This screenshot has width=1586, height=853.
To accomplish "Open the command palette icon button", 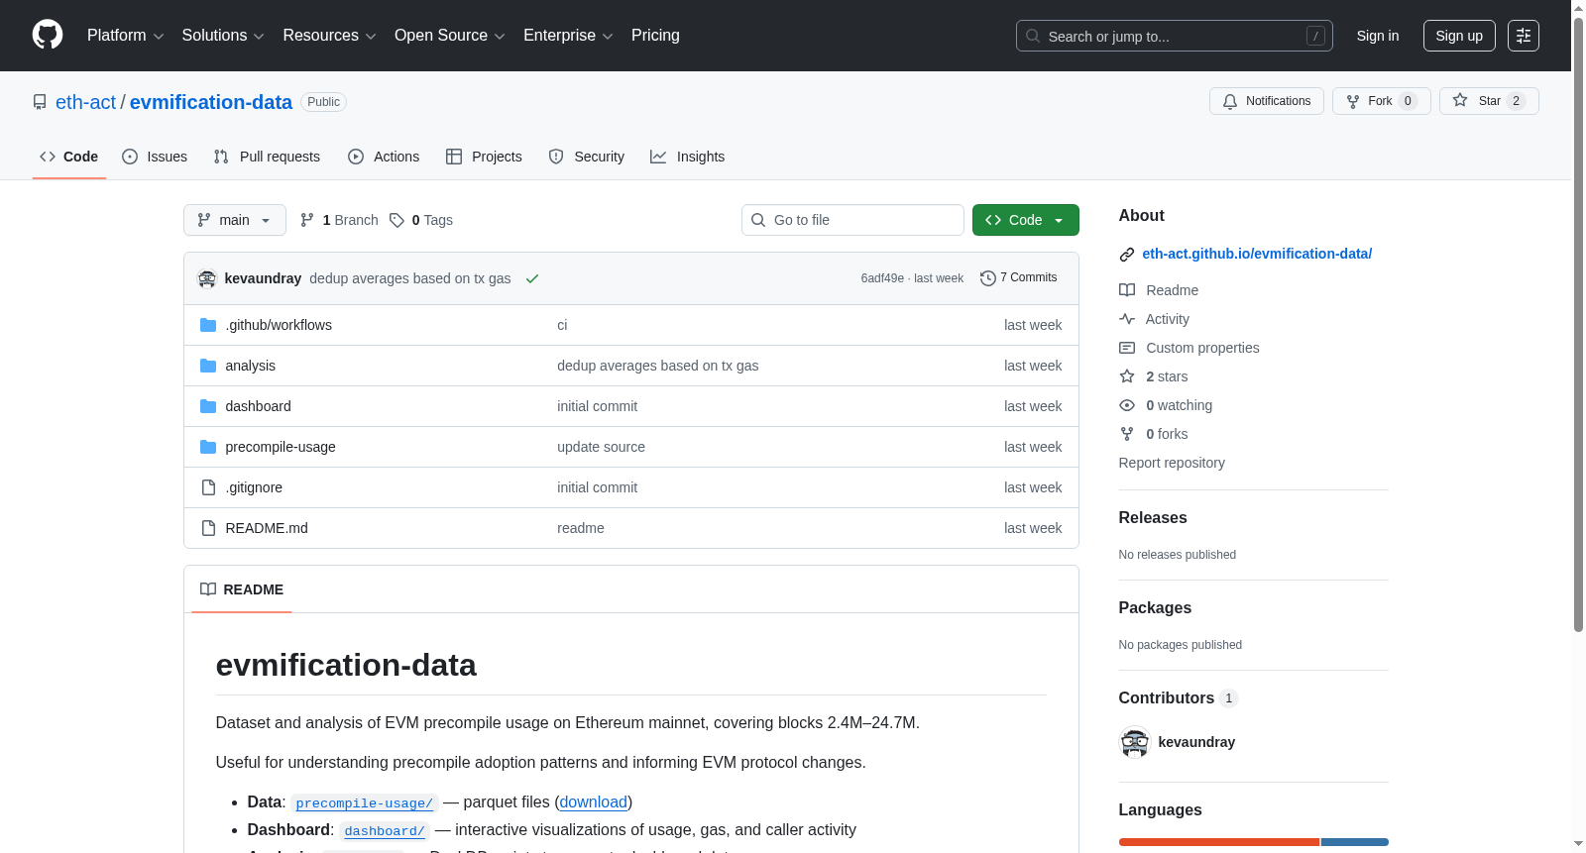I will 1524,36.
